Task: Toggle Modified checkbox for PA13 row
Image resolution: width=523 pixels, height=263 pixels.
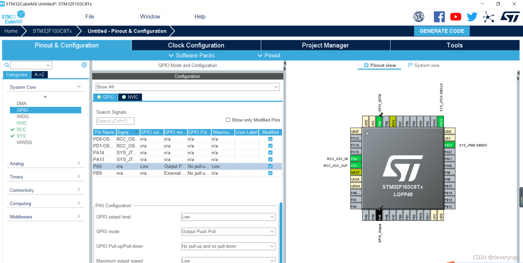Action: pyautogui.click(x=270, y=159)
